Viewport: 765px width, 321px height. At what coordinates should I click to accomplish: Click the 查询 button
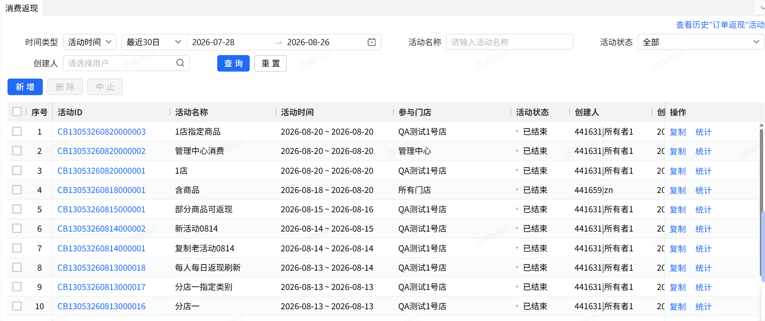[x=233, y=63]
